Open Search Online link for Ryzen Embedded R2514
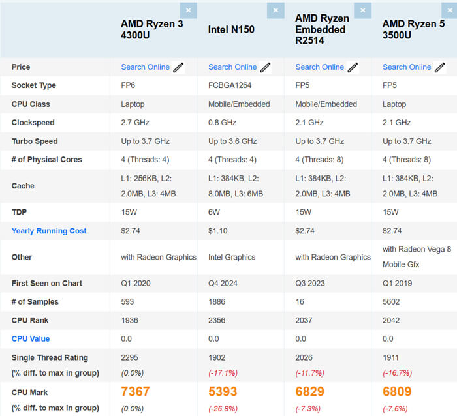 (319, 67)
